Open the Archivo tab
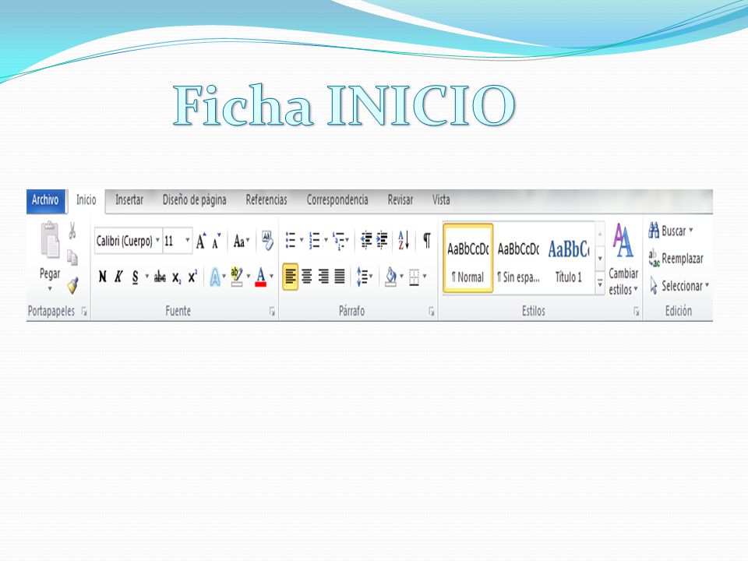 pos(45,200)
